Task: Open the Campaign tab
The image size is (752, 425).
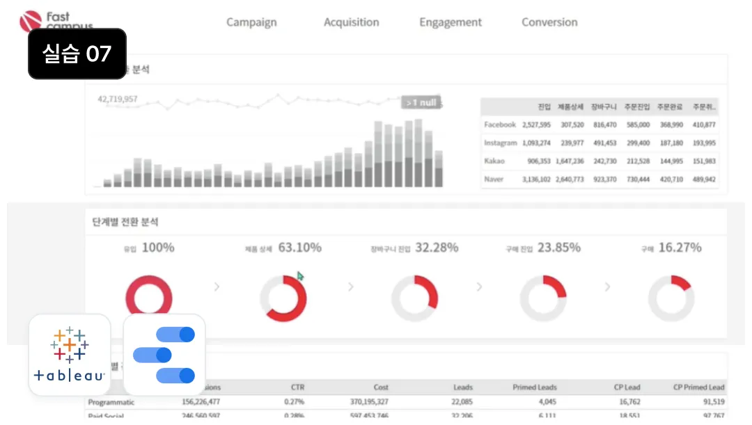Action: tap(251, 22)
